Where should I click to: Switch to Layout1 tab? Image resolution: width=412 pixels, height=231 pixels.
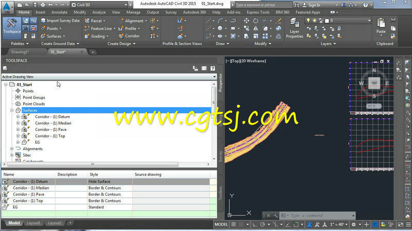(33, 223)
